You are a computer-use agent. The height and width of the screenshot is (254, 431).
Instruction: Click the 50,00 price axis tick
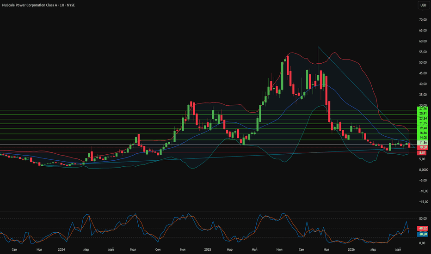(x=423, y=63)
